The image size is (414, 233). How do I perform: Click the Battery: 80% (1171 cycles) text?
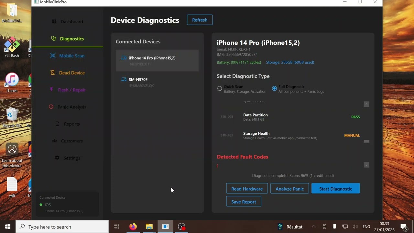click(239, 62)
